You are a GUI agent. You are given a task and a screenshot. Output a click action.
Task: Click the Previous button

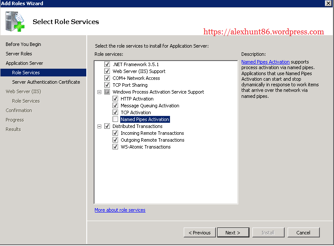coord(200,233)
